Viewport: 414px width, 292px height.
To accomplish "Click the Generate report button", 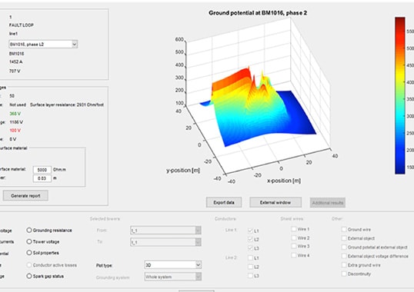I will pyautogui.click(x=25, y=195).
